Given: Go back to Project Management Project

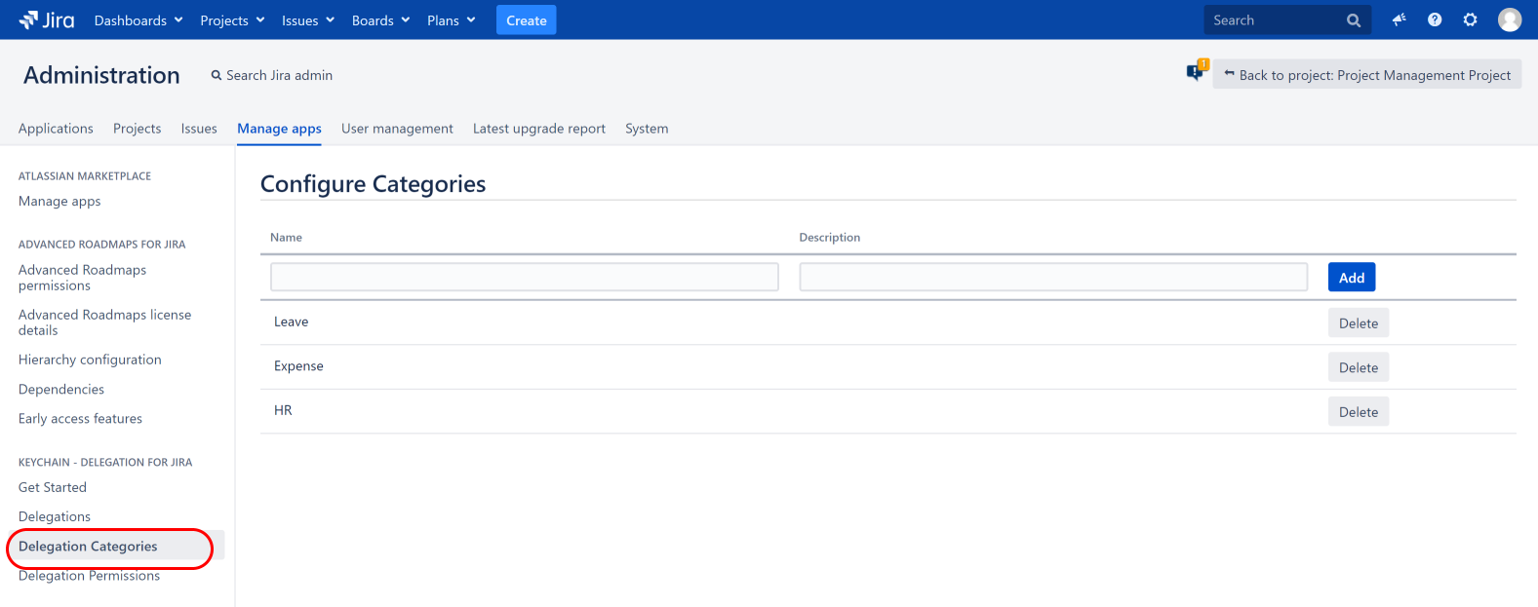Looking at the screenshot, I should [x=1366, y=75].
